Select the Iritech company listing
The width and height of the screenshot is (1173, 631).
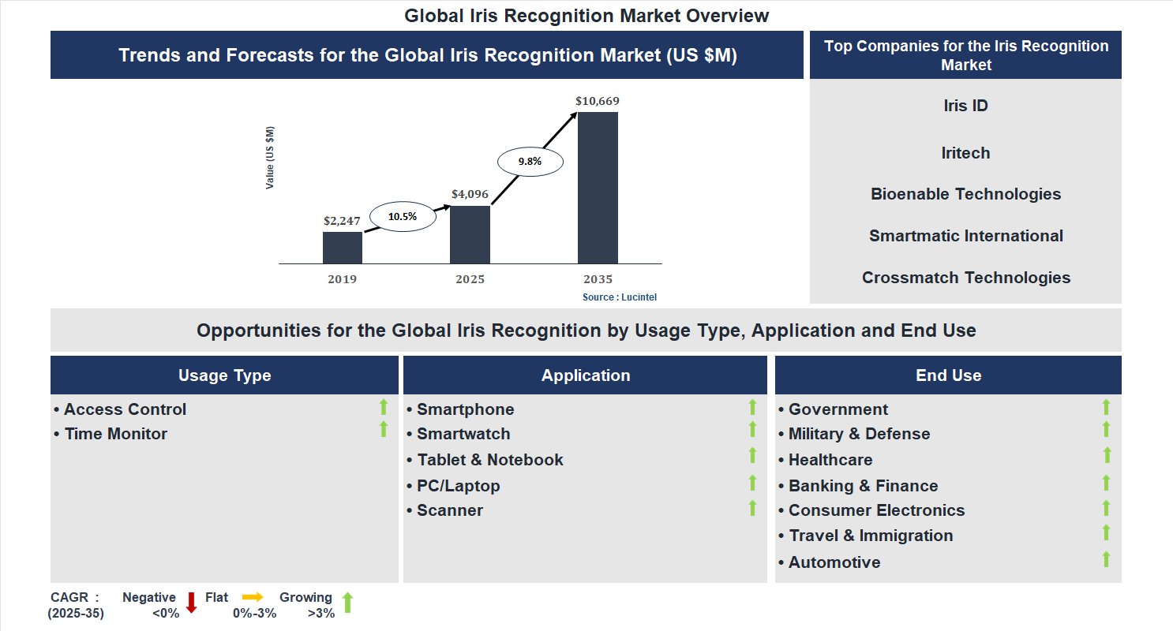[x=965, y=152]
